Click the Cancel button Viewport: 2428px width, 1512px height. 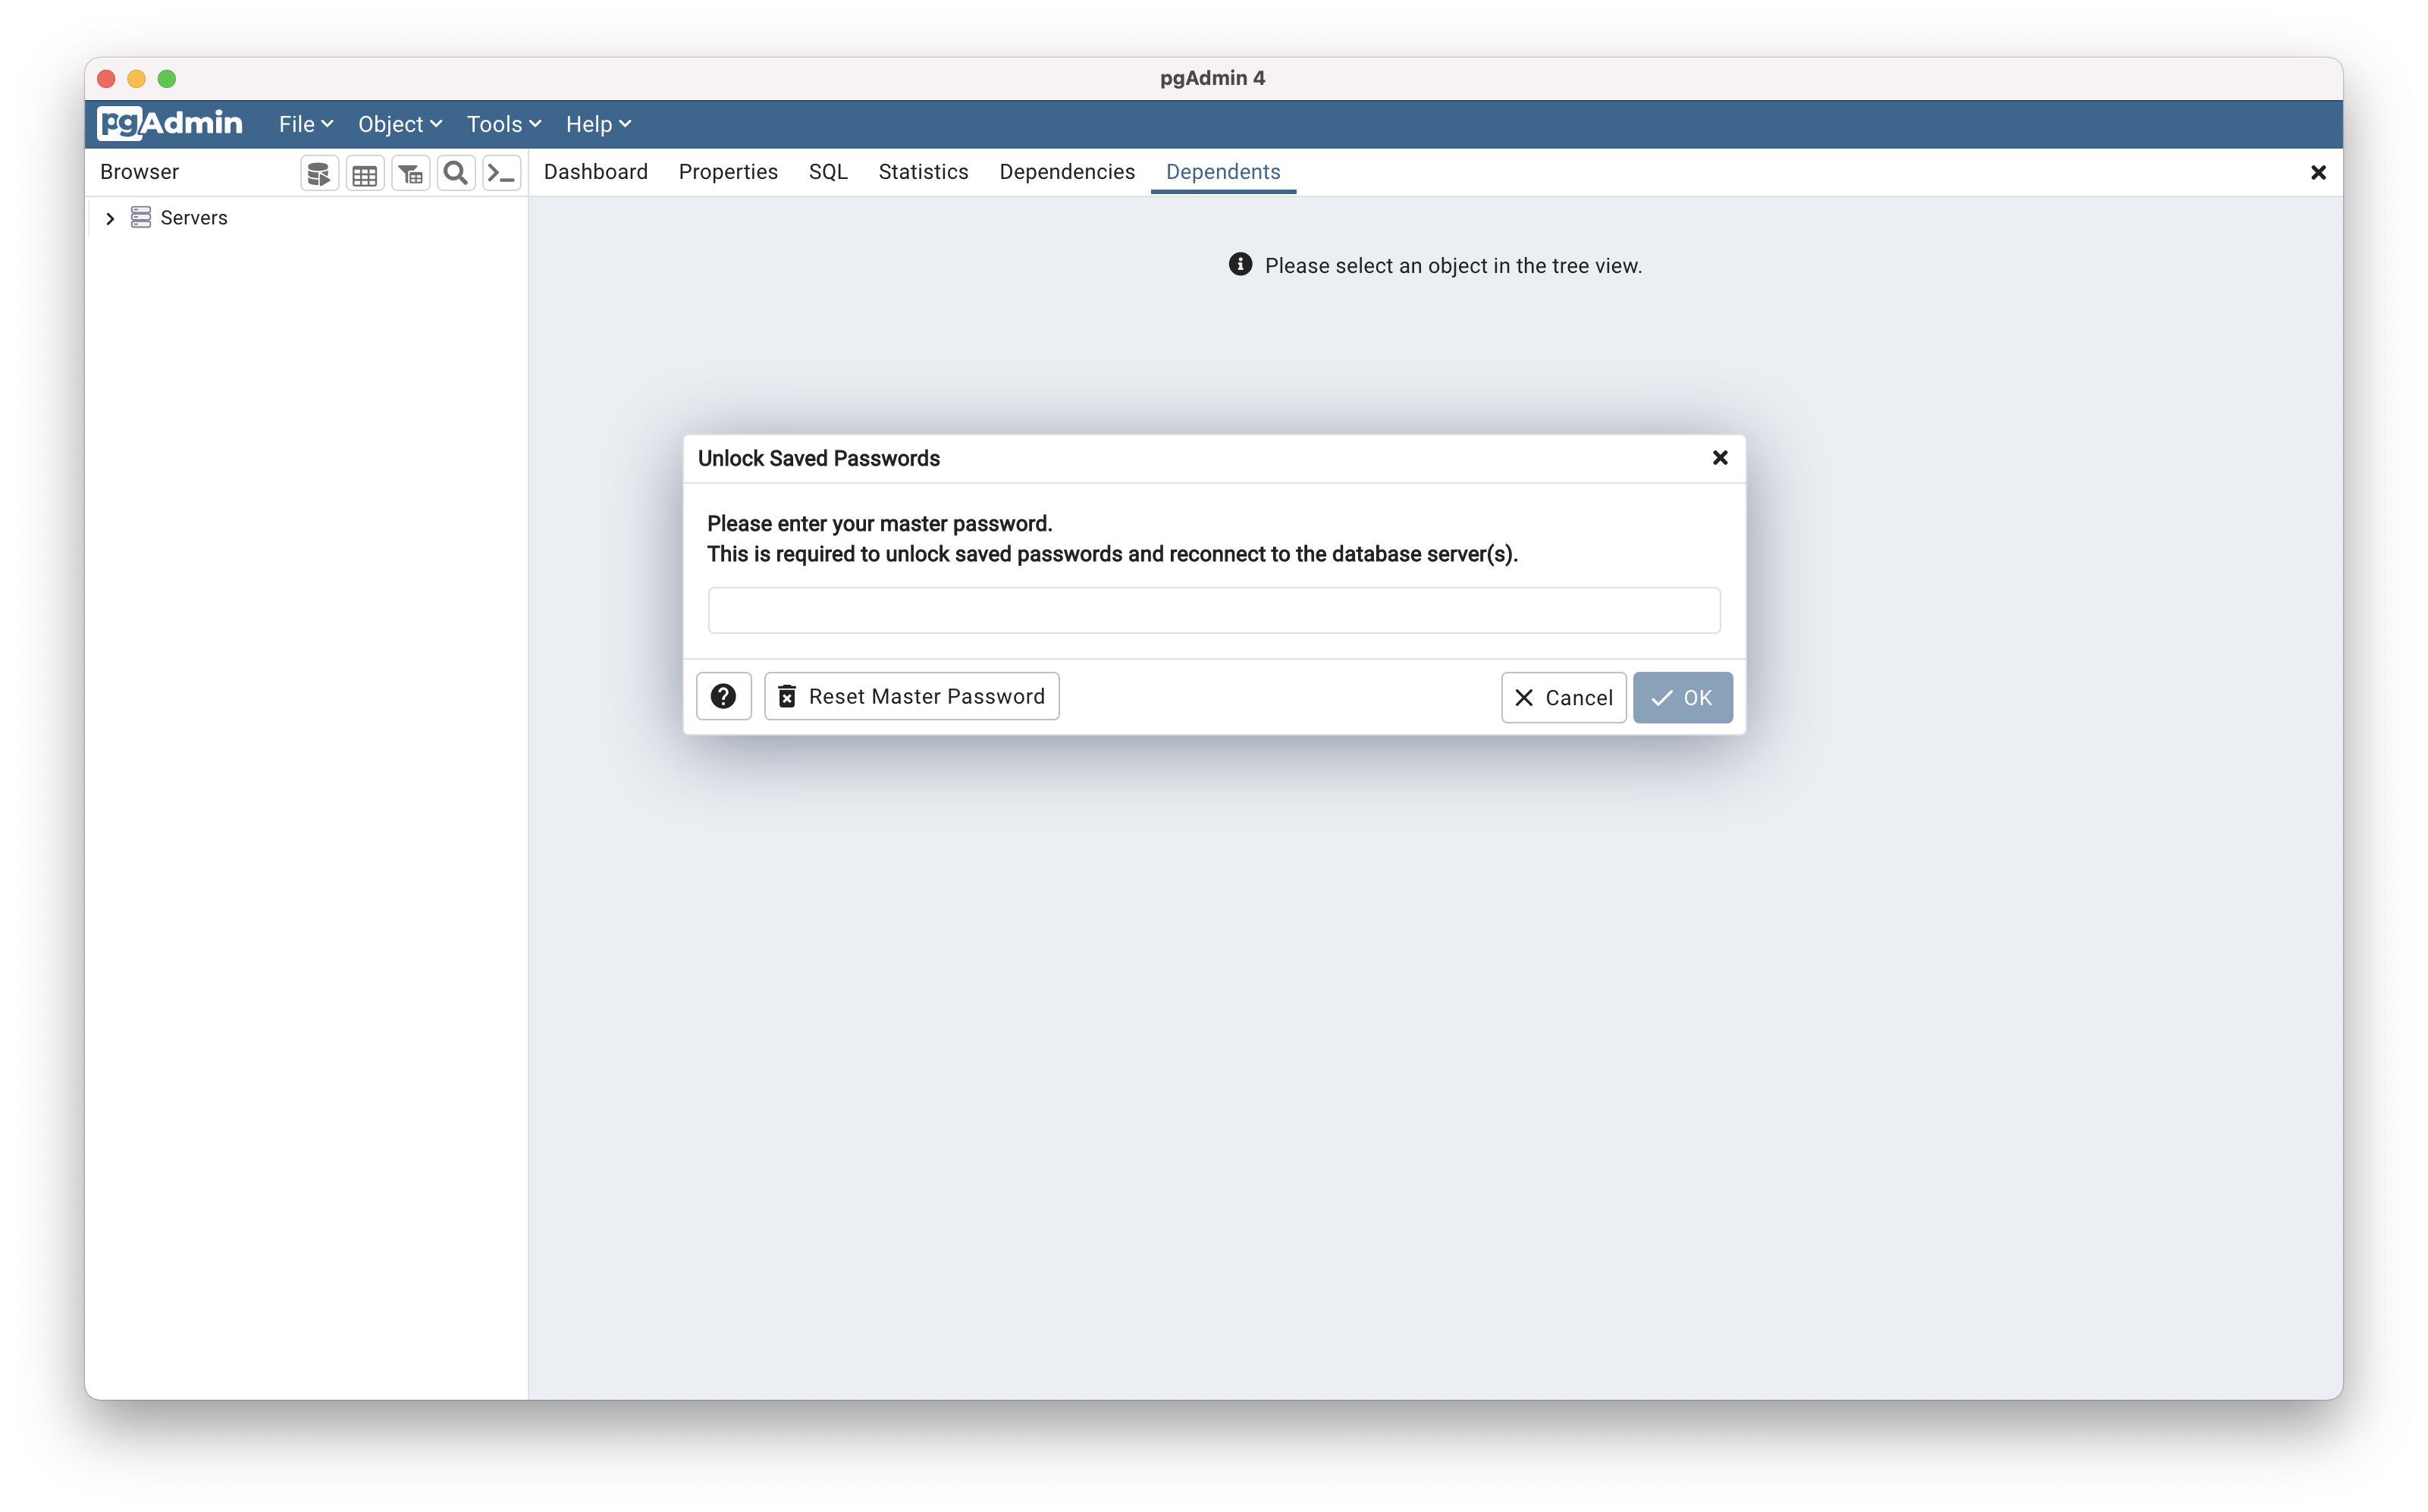coord(1563,697)
